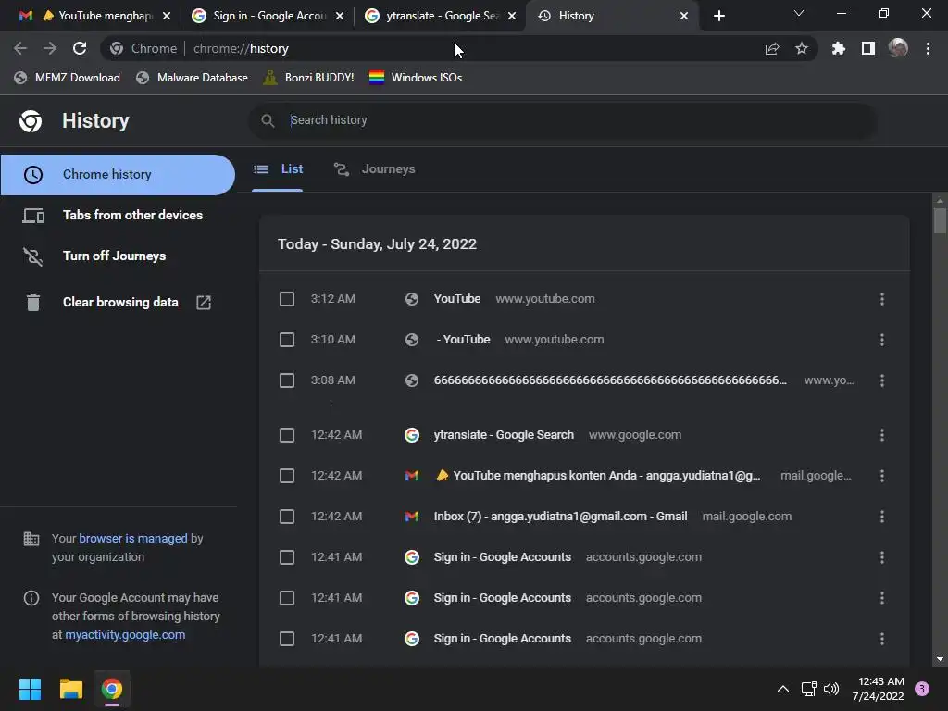Open the profile avatar menu
The image size is (948, 711).
pyautogui.click(x=898, y=48)
